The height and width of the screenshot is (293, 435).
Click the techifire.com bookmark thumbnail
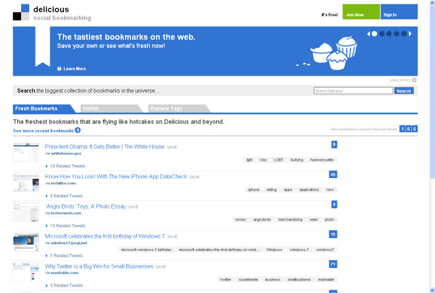(26, 183)
